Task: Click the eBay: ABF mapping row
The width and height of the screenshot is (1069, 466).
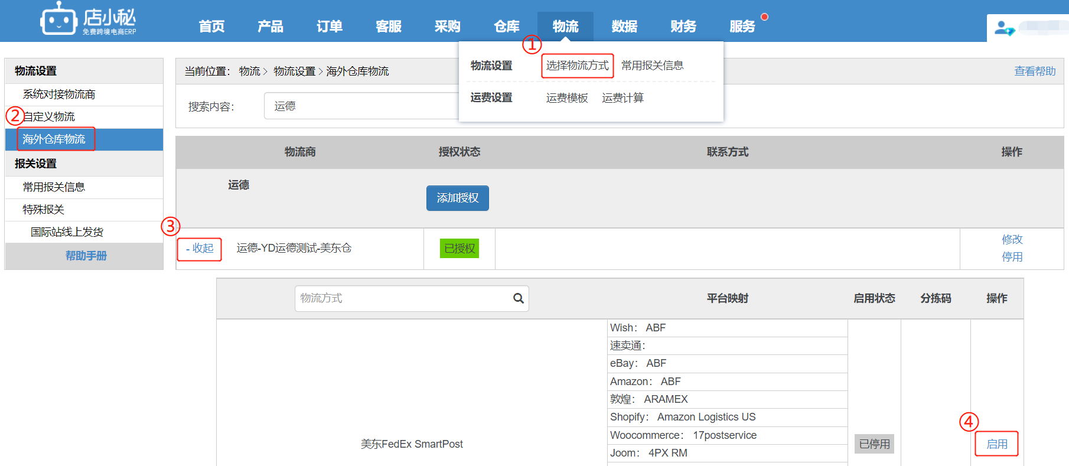Action: point(727,364)
